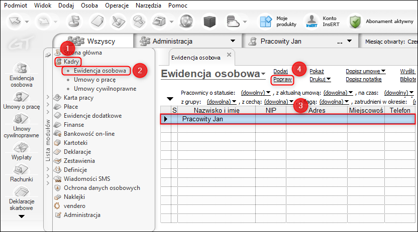The width and height of the screenshot is (418, 232).
Task: Open the Definicje module
Action: click(75, 170)
